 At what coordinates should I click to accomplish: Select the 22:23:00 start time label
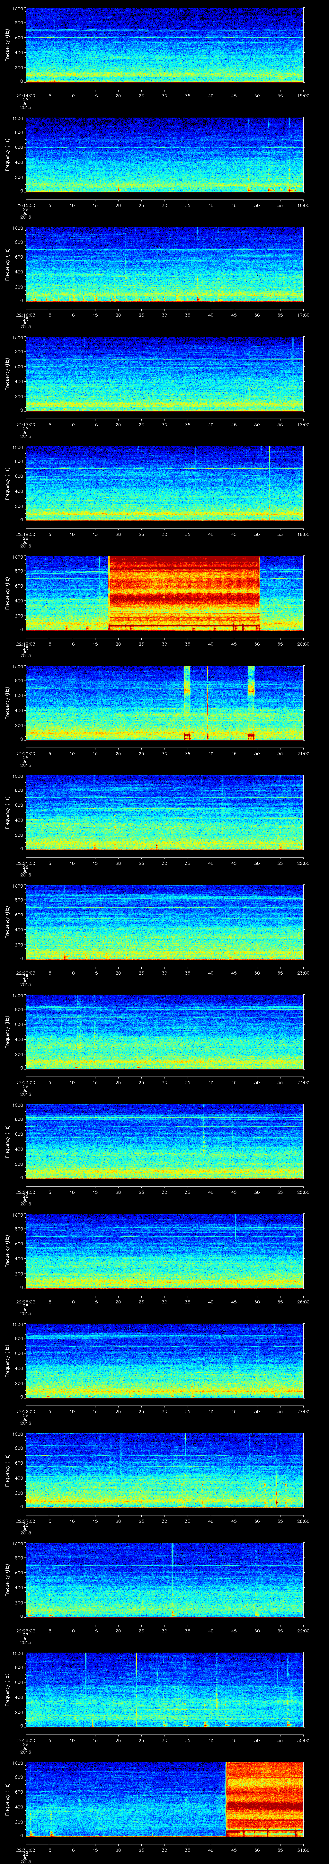25,1082
